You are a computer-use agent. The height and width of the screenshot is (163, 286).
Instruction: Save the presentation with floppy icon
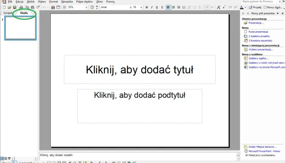[x=15, y=7]
